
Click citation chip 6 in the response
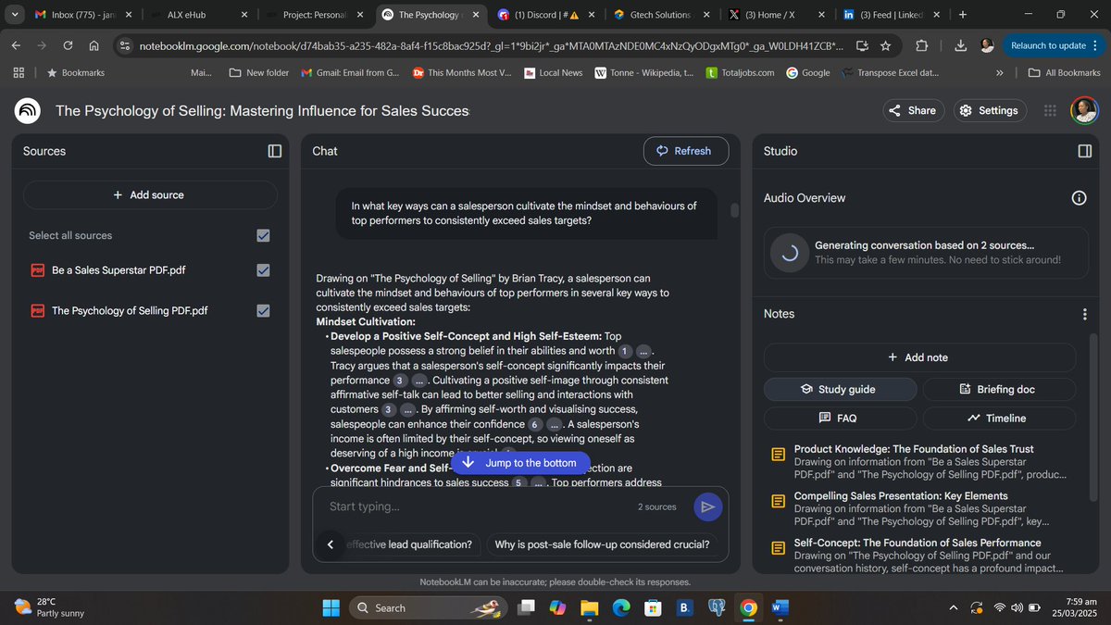536,424
